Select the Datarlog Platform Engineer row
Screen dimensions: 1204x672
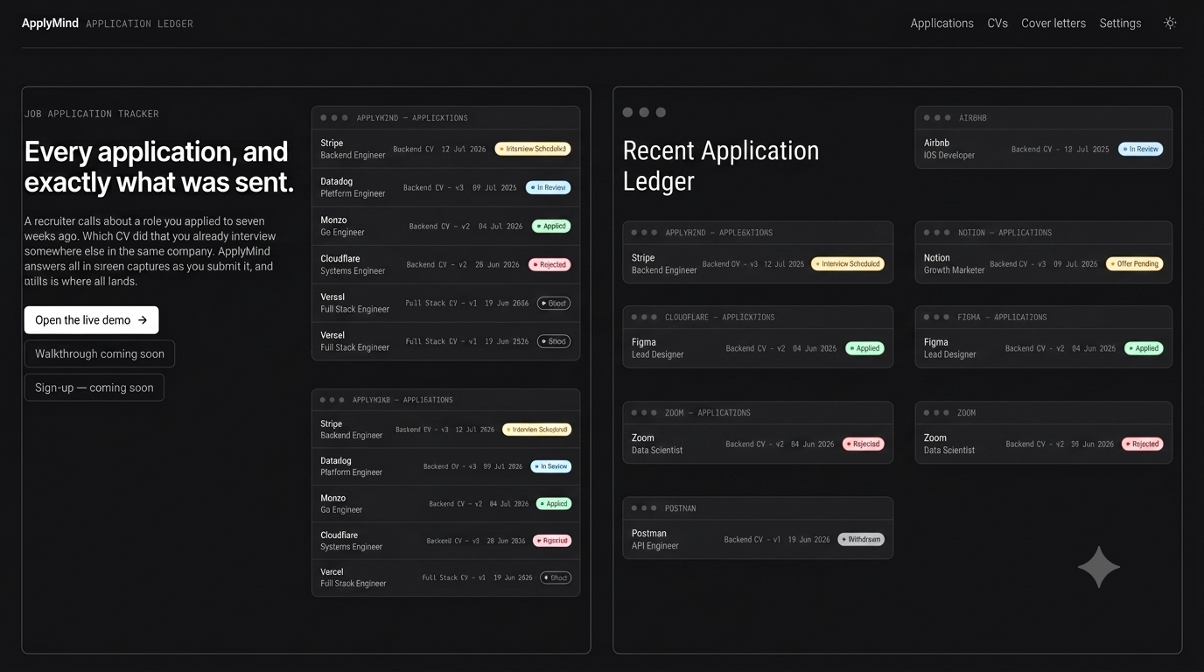pos(445,466)
